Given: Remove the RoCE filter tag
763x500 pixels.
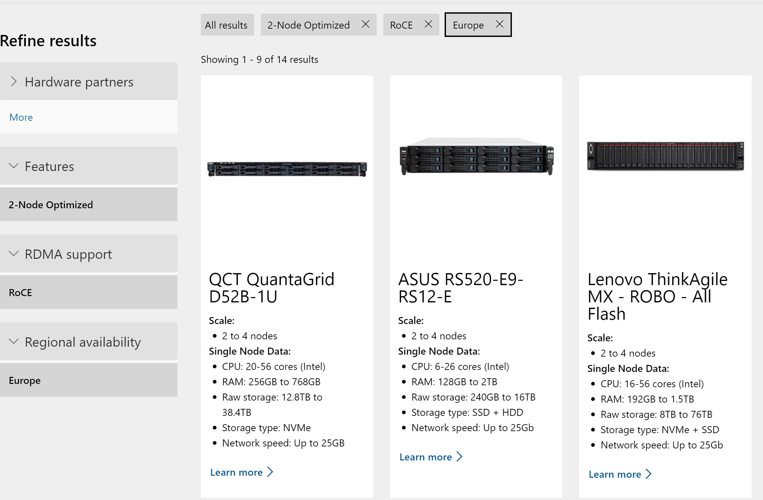Looking at the screenshot, I should click(x=428, y=24).
